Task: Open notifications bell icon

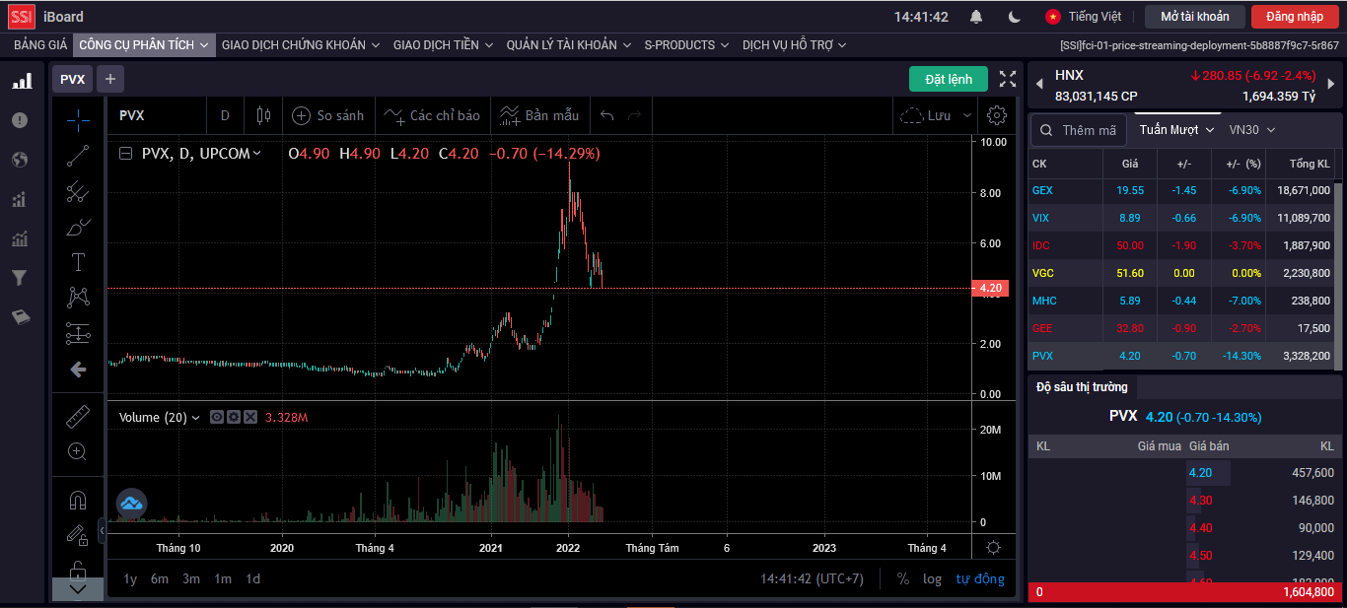Action: [x=976, y=17]
